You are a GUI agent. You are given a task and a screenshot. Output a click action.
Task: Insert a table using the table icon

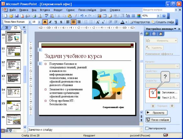point(105,16)
